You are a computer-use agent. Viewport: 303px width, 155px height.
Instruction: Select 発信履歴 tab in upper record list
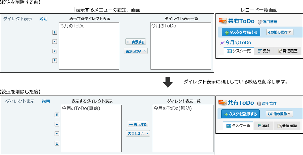(x=287, y=51)
